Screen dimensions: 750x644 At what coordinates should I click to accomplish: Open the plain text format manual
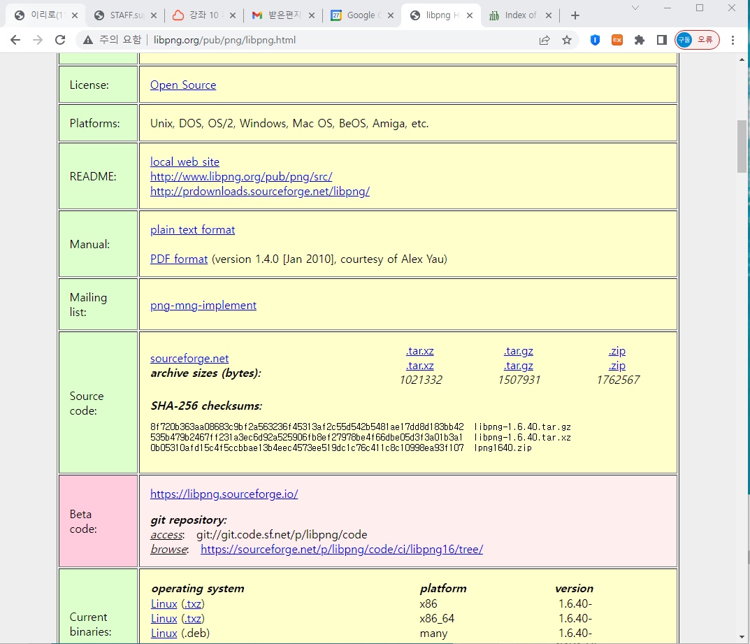(192, 229)
